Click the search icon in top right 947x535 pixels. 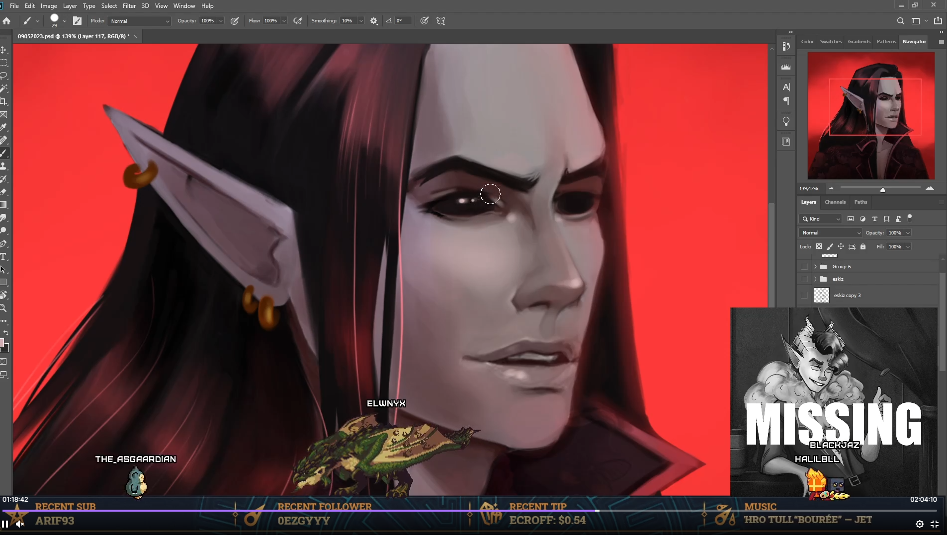900,21
